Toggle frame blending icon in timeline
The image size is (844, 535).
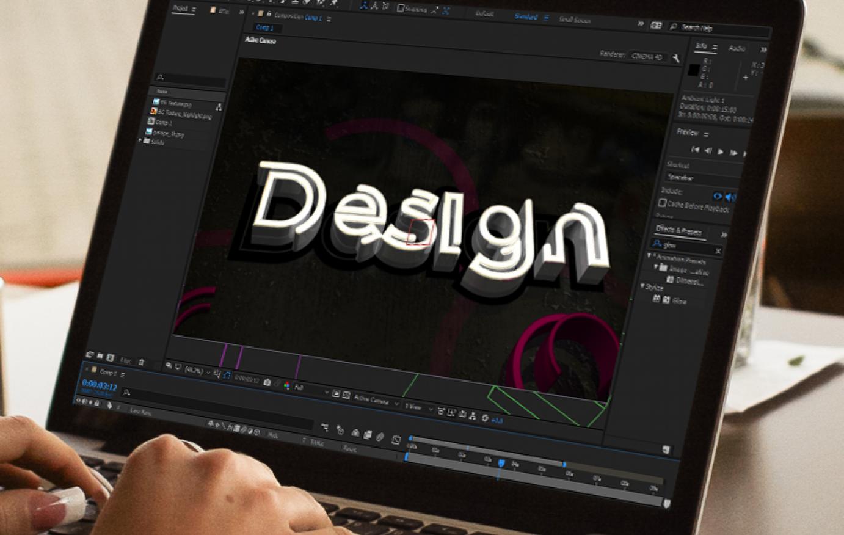368,434
